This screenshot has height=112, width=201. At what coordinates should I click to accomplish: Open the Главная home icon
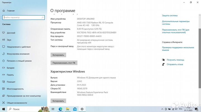pos(4,11)
